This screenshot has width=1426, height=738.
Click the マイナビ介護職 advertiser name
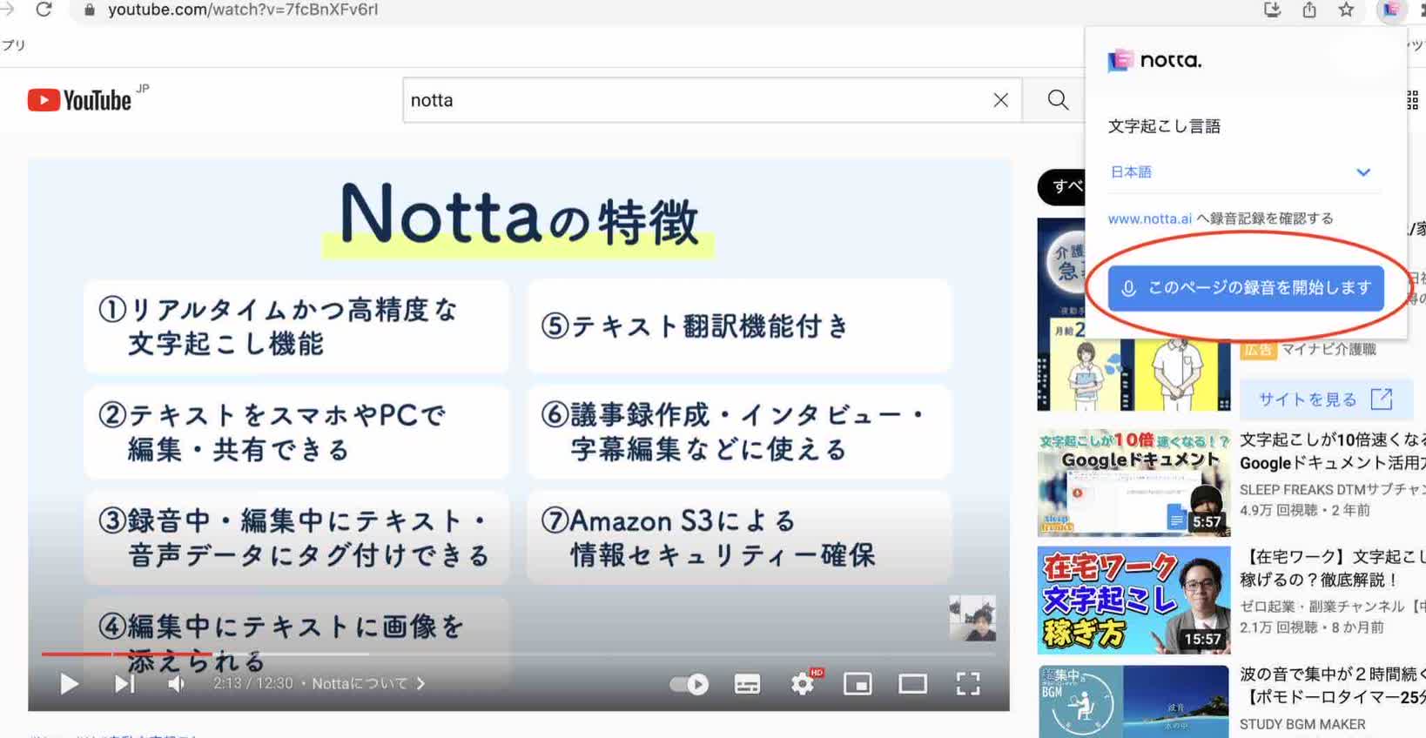coord(1328,350)
